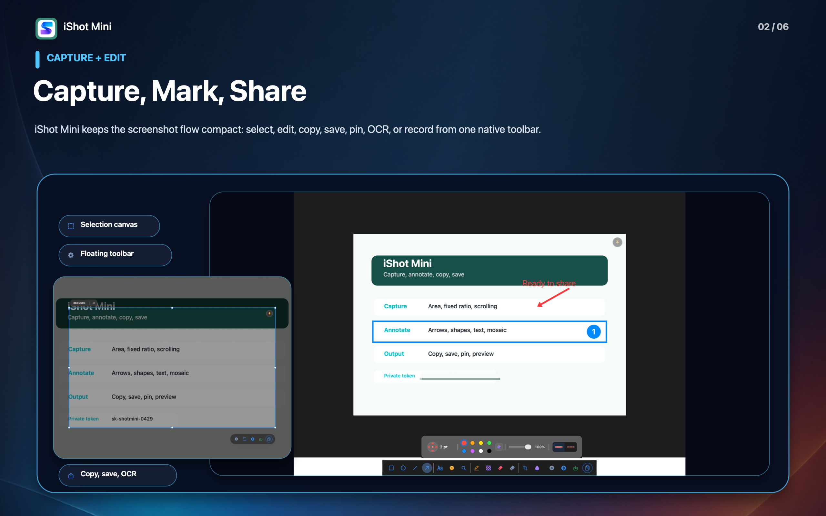Click the 'Capture' label in the editor preview
This screenshot has height=516, width=826.
point(395,306)
